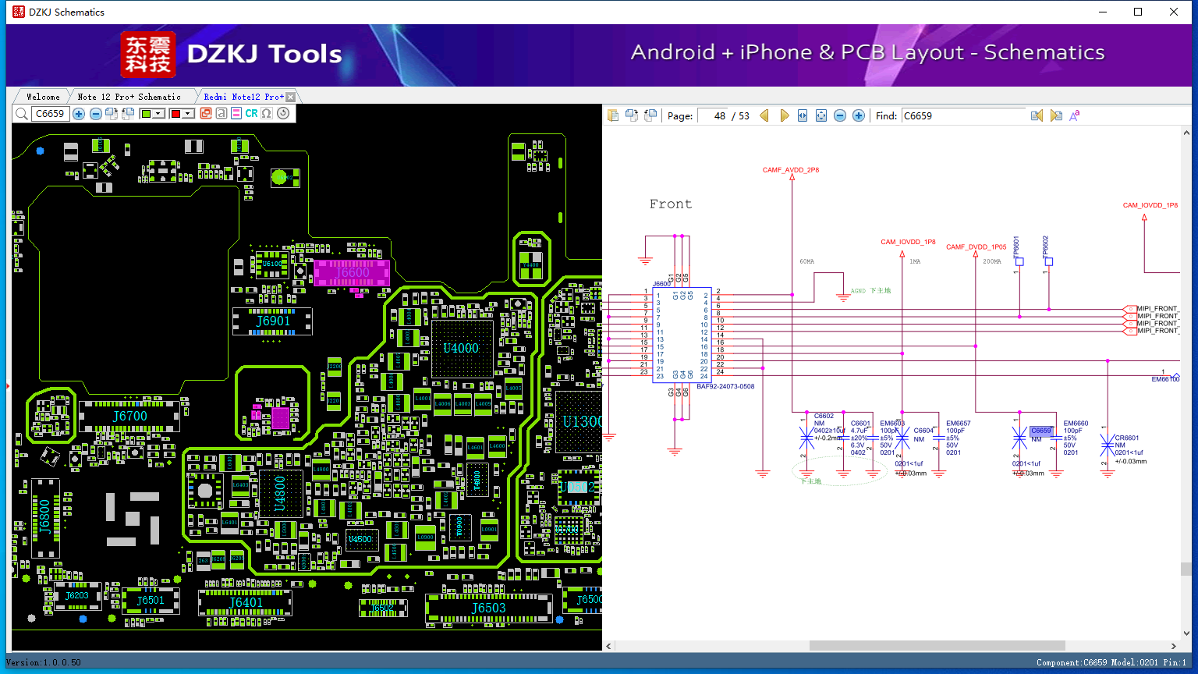This screenshot has width=1198, height=674.
Task: Click the red color swatch
Action: (175, 114)
